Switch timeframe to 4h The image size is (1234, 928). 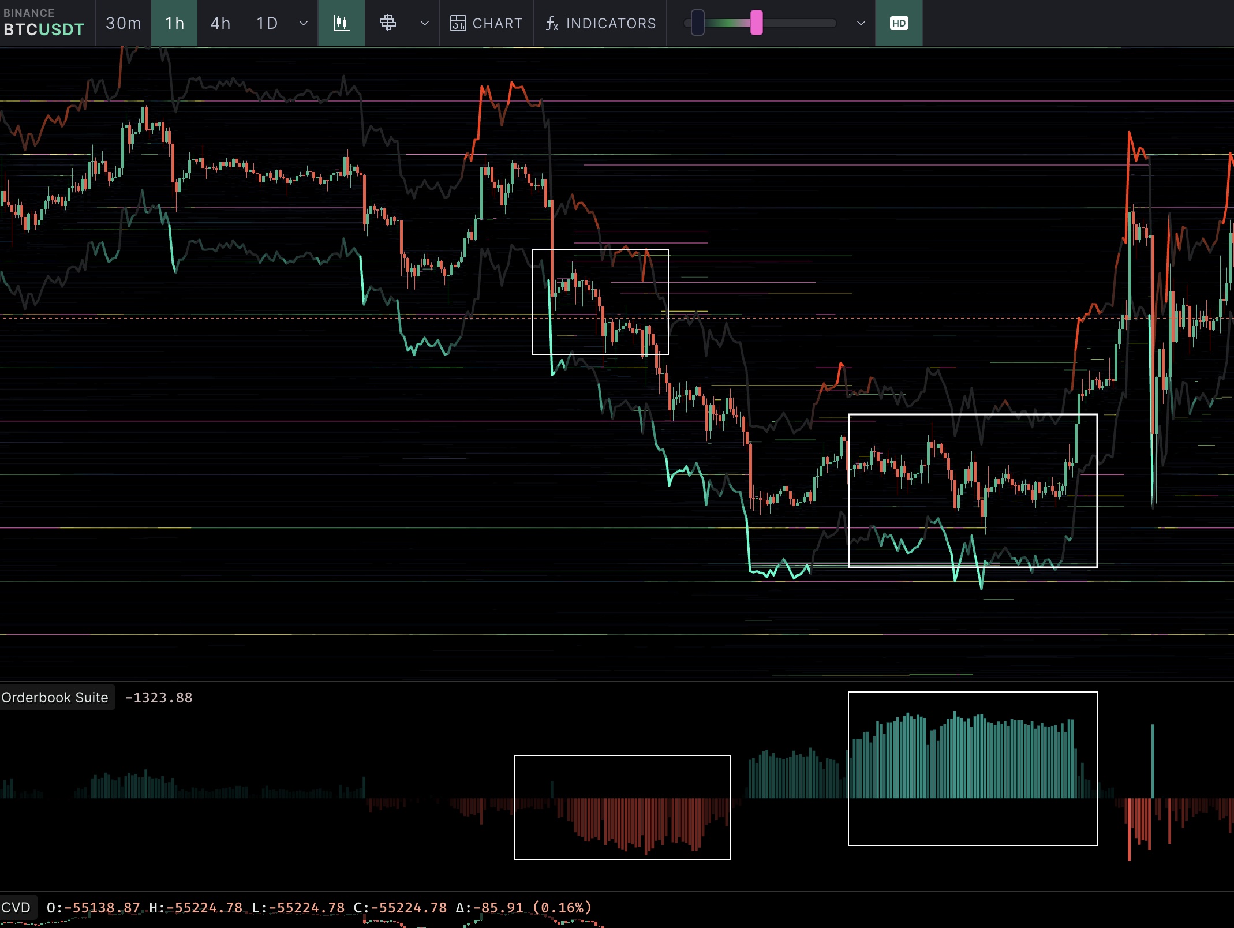(220, 23)
